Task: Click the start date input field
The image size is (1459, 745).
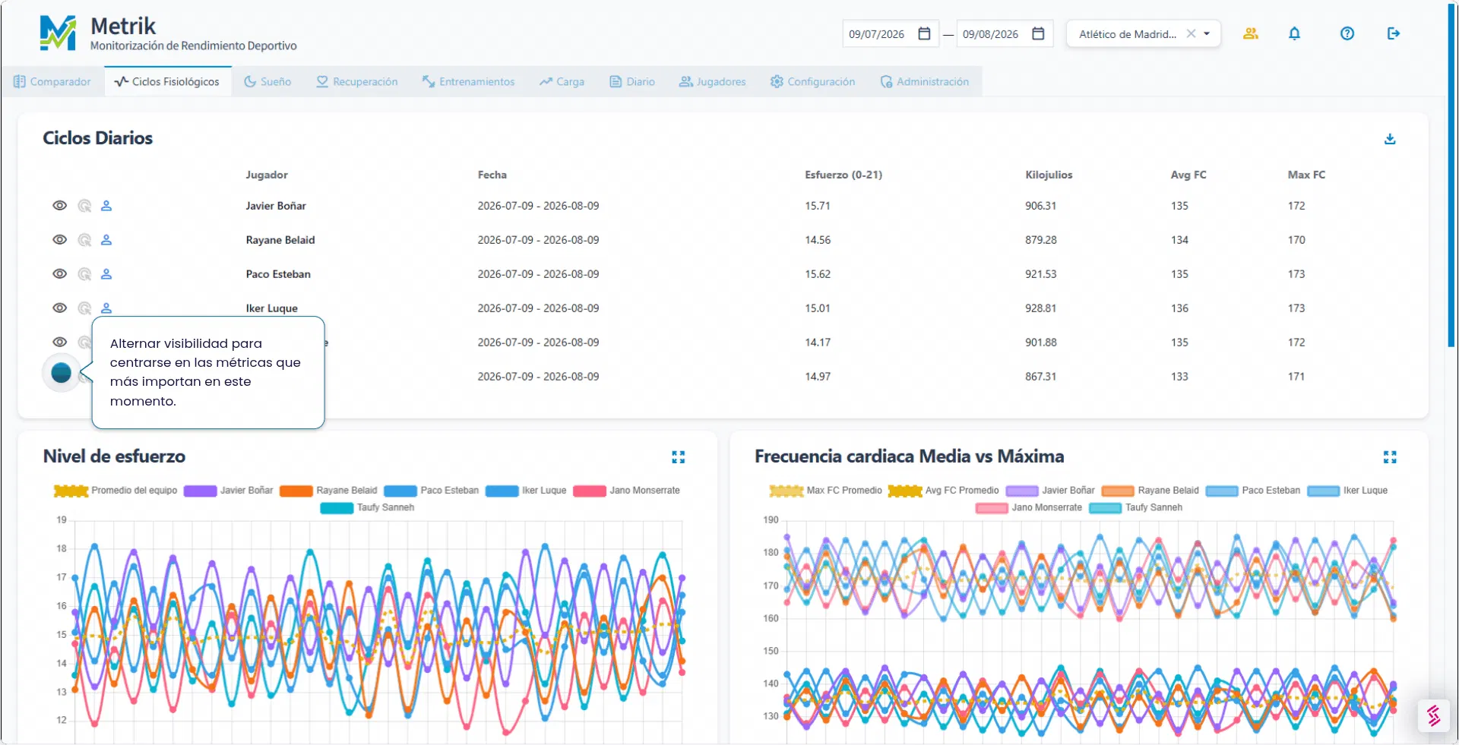Action: tap(877, 34)
